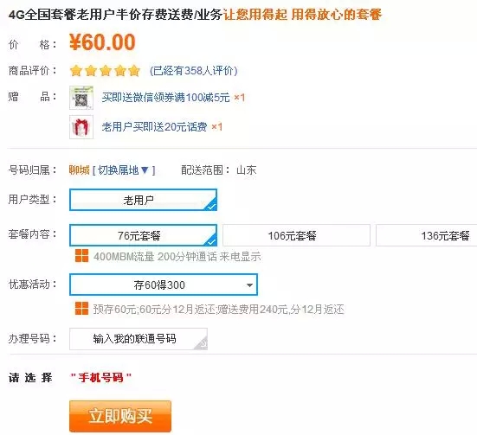Open the 已经有358人评价 reviews link

193,71
